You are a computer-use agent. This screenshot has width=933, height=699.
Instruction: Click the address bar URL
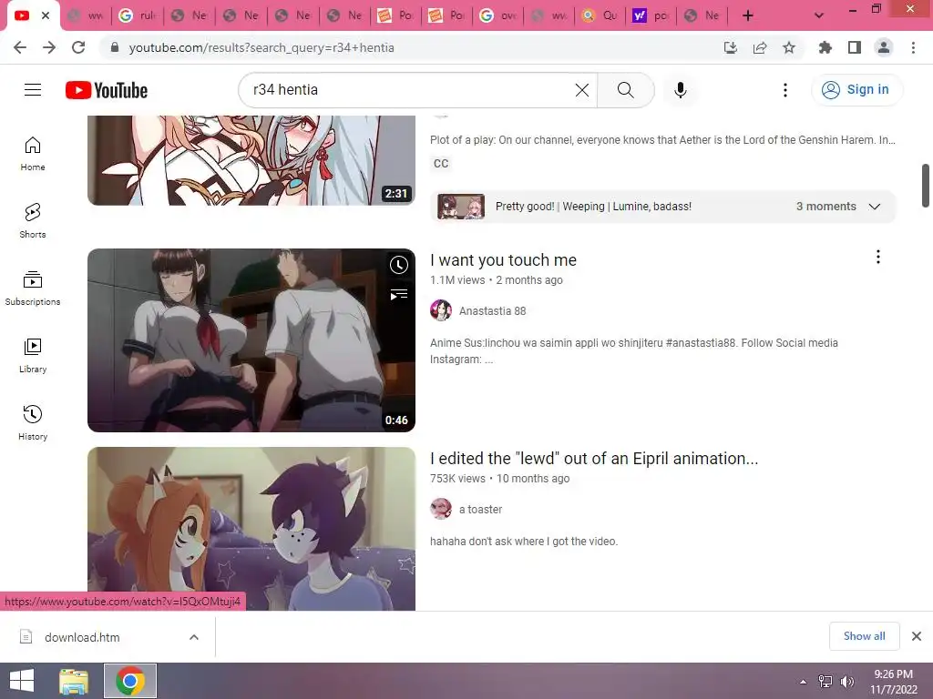click(x=261, y=47)
